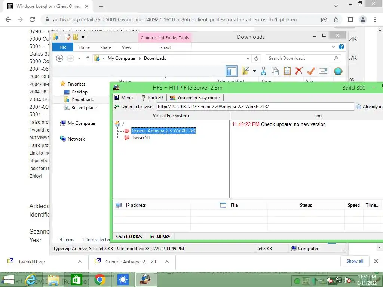The width and height of the screenshot is (383, 287).
Task: Open Chrome's three-dot menu
Action: (375, 19)
